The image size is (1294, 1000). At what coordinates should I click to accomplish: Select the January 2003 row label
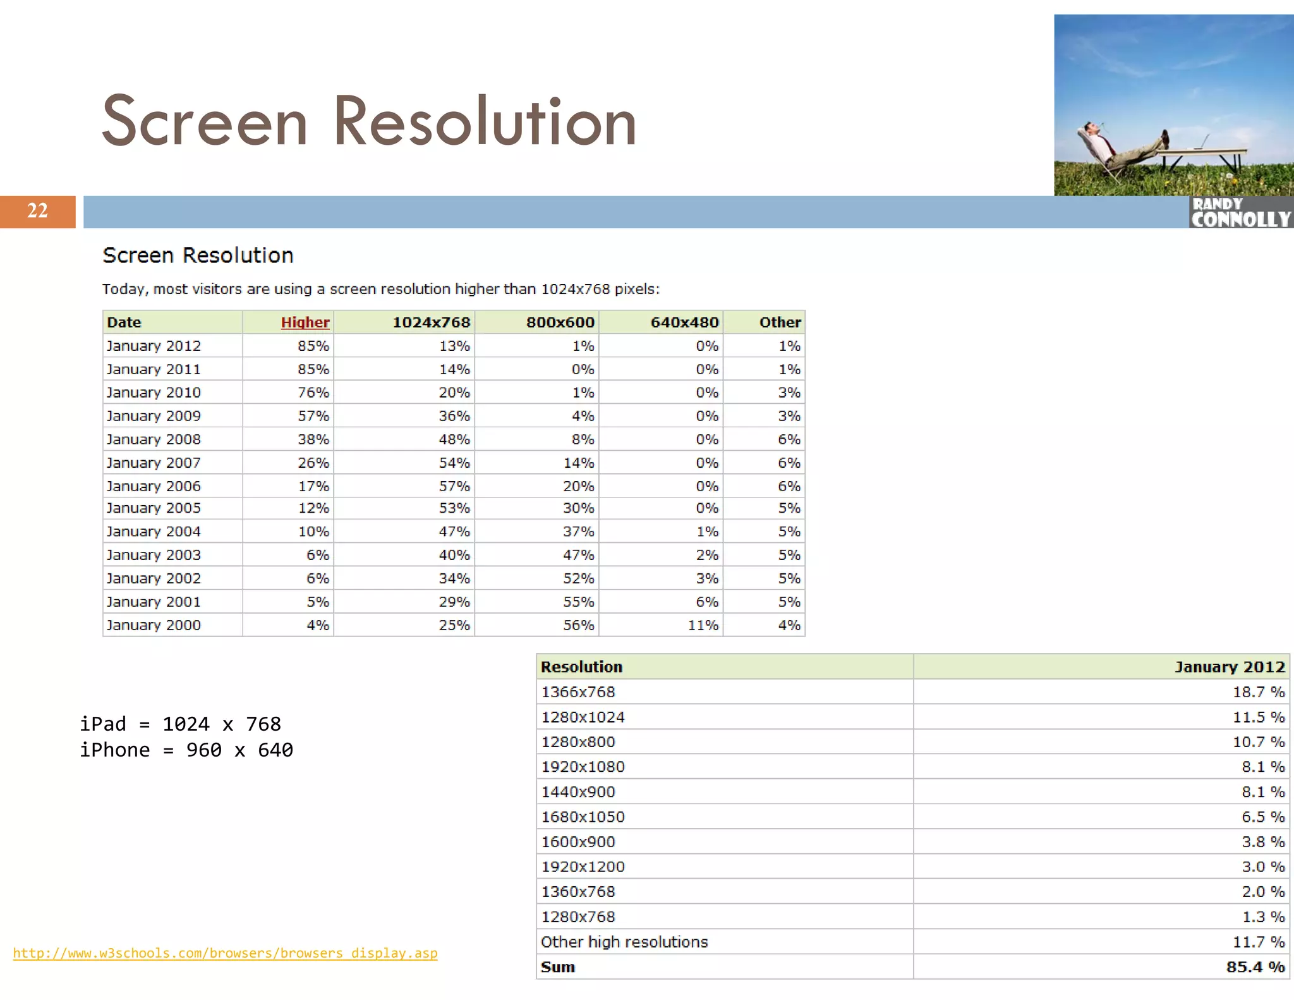coord(154,555)
